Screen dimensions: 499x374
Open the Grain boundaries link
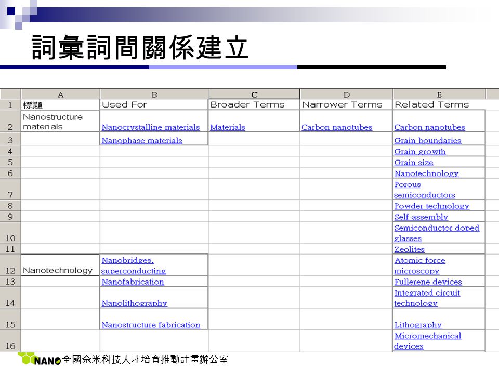tap(428, 141)
